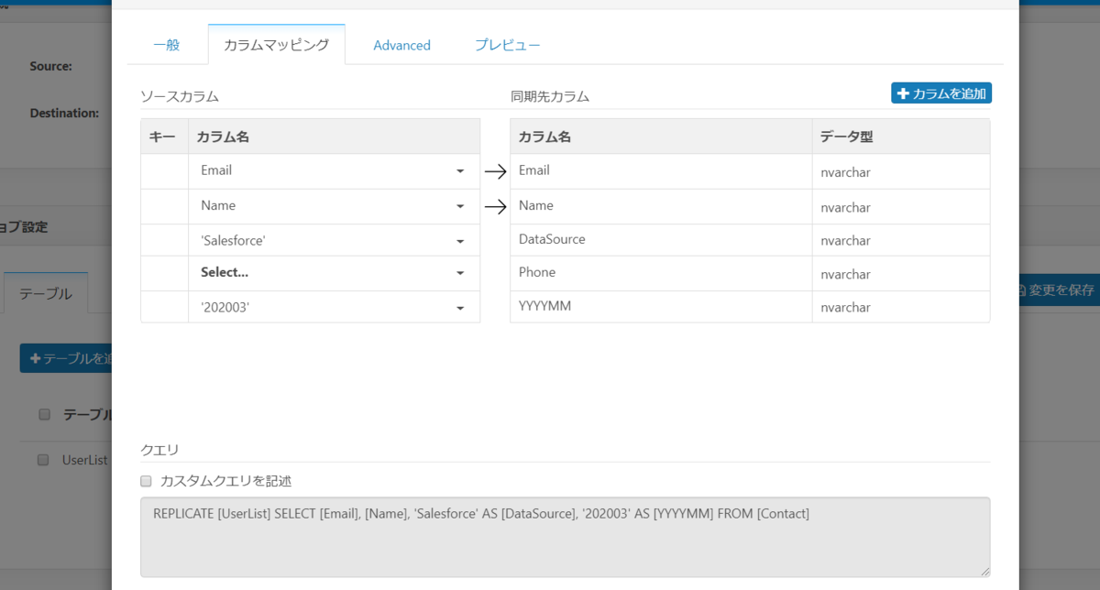Click the resize grip of query box
Viewport: 1100px width, 590px height.
[984, 571]
